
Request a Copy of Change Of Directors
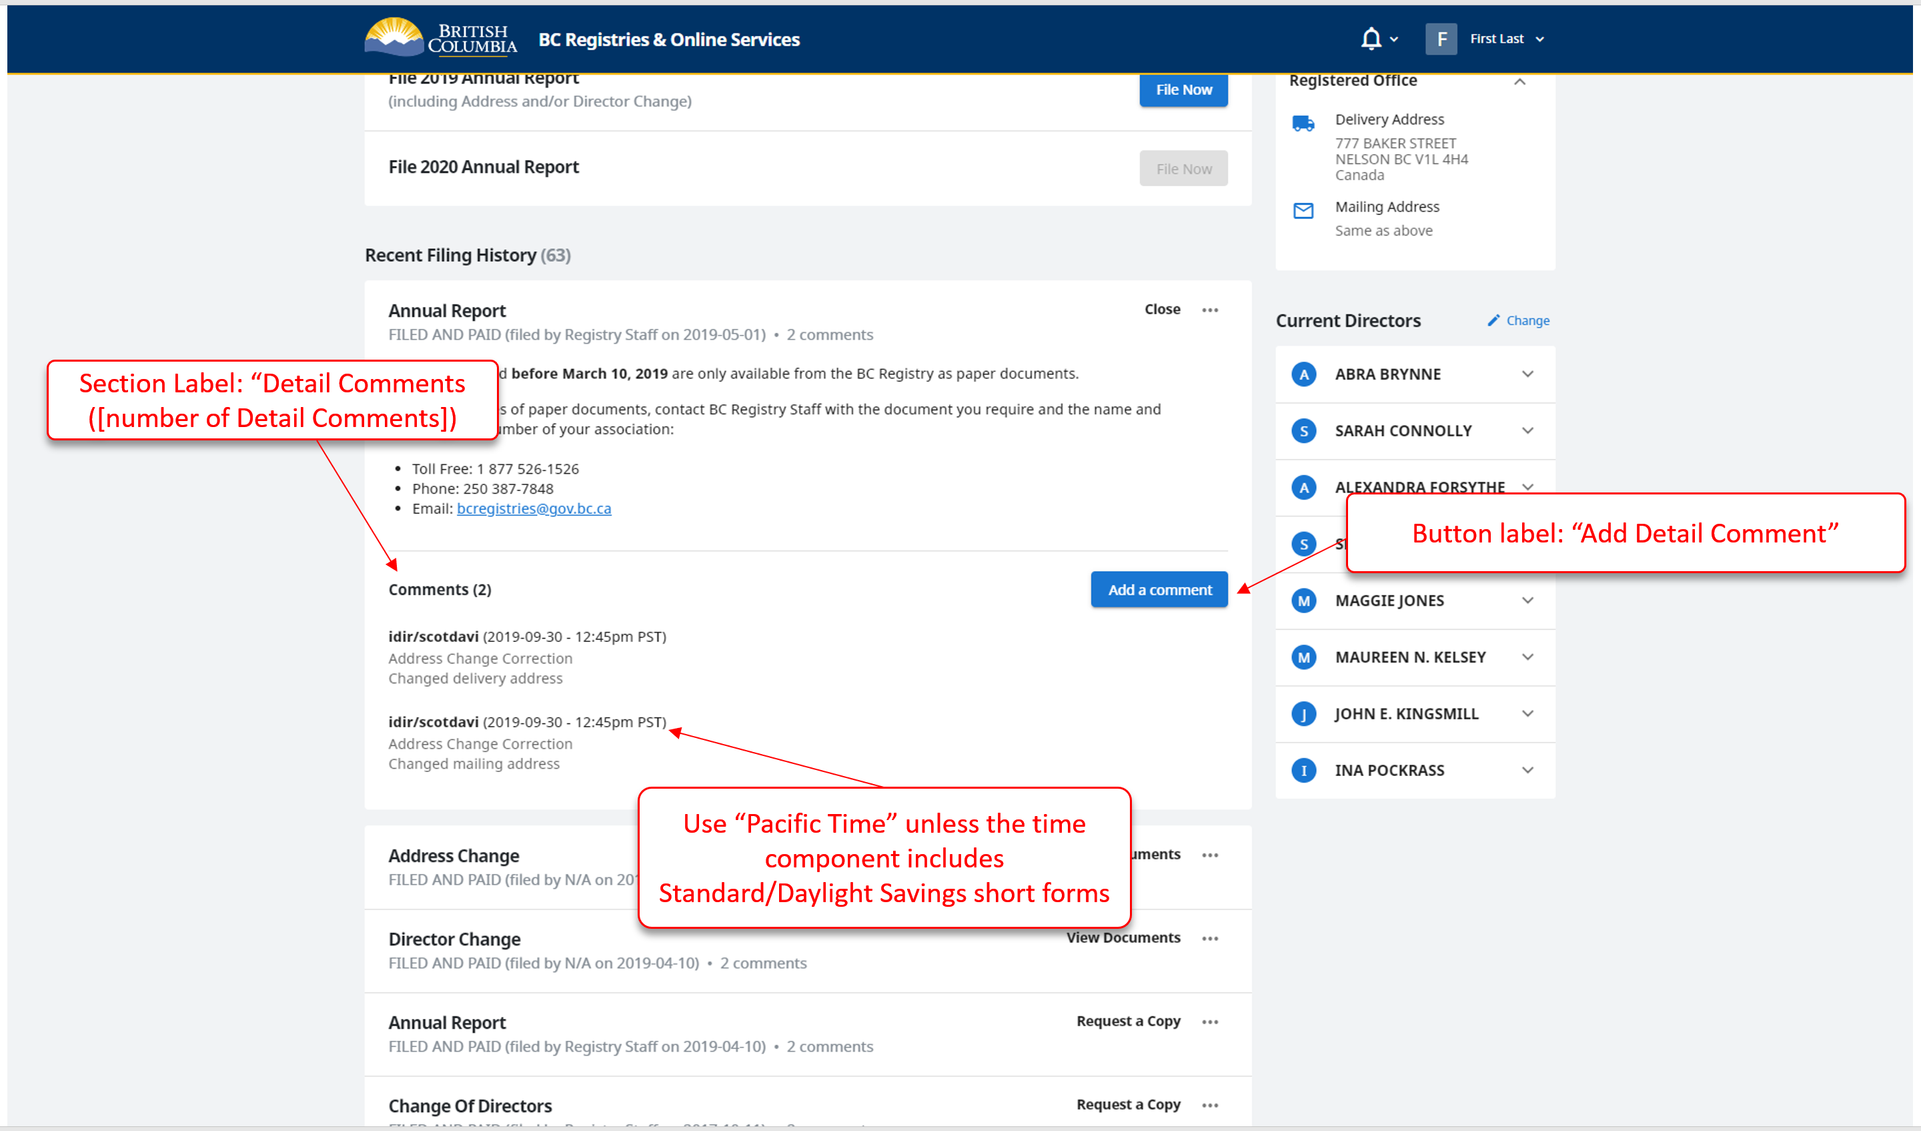(1128, 1104)
